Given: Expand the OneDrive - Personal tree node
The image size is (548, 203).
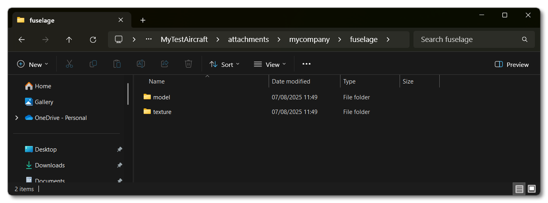Looking at the screenshot, I should 17,118.
